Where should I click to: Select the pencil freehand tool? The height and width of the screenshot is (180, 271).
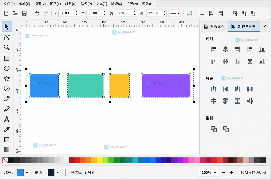(7, 99)
